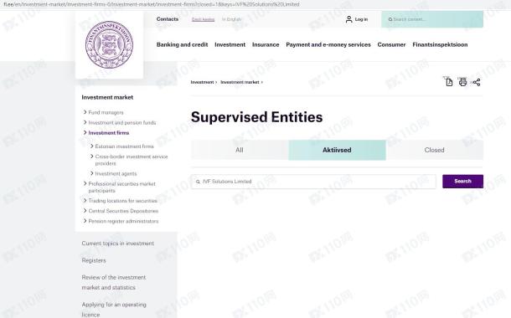Screen dimensions: 511x318
Task: Select the Aktiivsed tab
Action: pyautogui.click(x=337, y=150)
